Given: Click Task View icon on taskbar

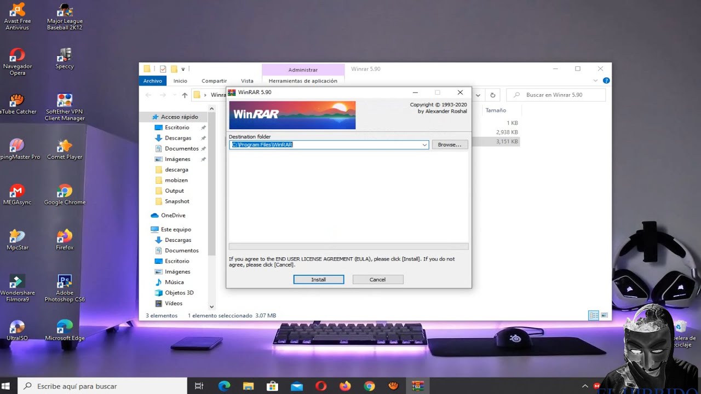Looking at the screenshot, I should pyautogui.click(x=199, y=386).
